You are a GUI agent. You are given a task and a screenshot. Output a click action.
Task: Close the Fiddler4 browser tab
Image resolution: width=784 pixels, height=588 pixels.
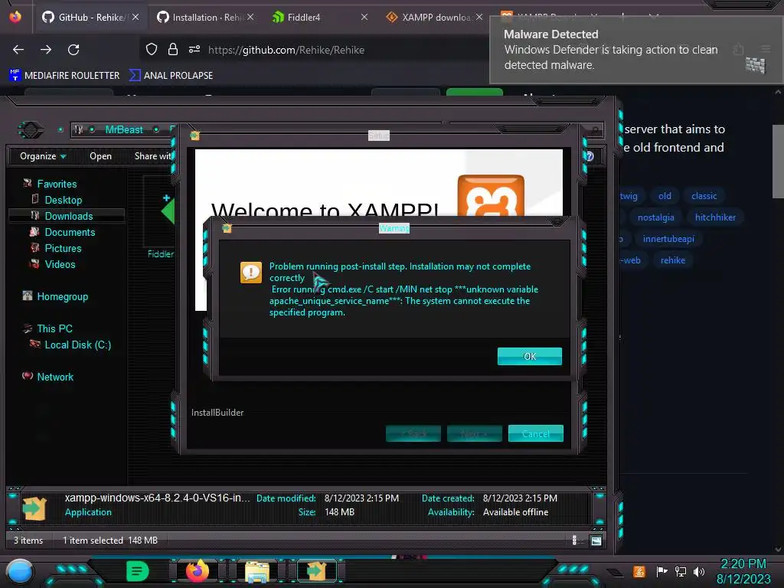[x=364, y=18]
